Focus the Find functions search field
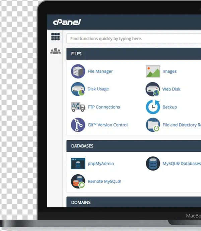 point(134,39)
